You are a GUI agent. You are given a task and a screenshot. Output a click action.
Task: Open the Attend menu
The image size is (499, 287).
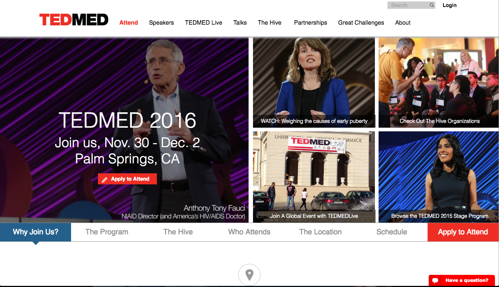[x=129, y=22]
